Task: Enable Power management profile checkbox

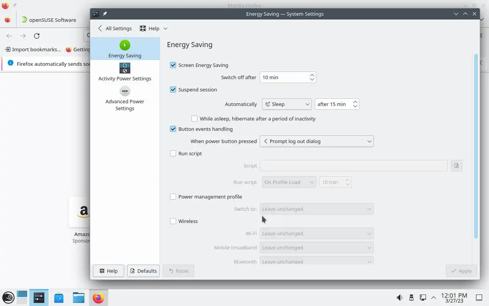Action: (173, 197)
